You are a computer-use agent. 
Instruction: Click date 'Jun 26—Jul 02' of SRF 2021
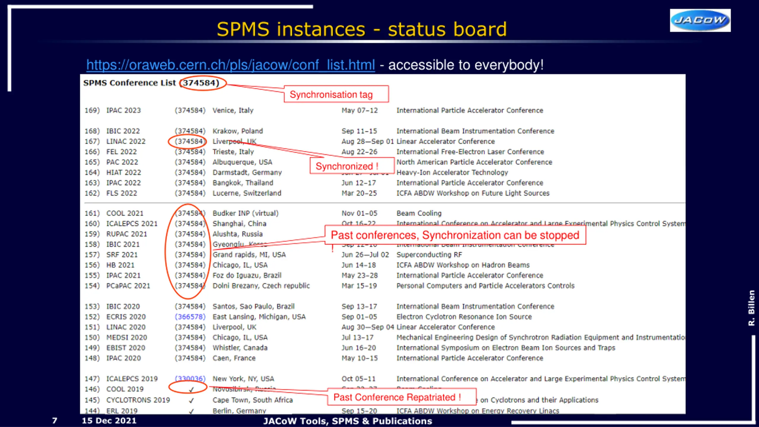[365, 255]
